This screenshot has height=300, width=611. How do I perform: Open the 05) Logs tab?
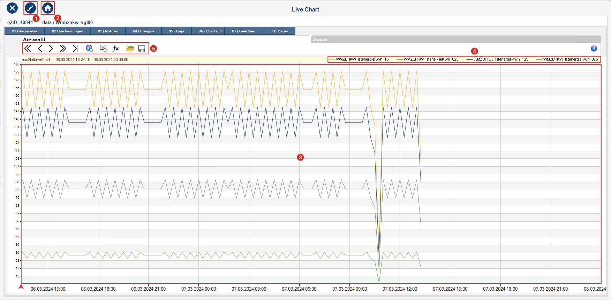[x=176, y=31]
